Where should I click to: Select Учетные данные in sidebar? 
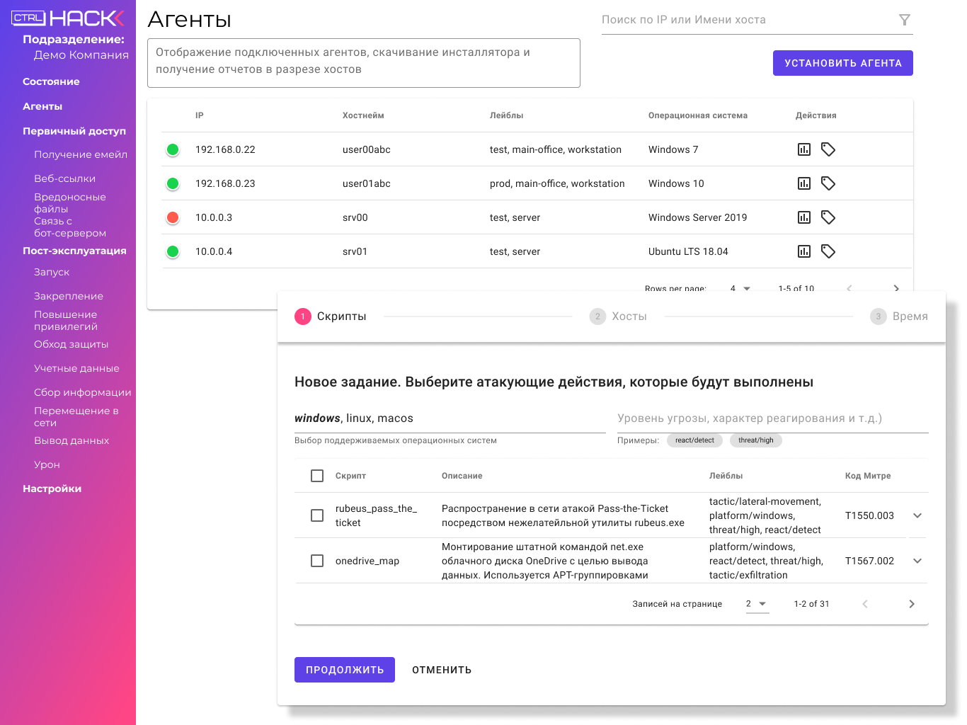pyautogui.click(x=76, y=368)
